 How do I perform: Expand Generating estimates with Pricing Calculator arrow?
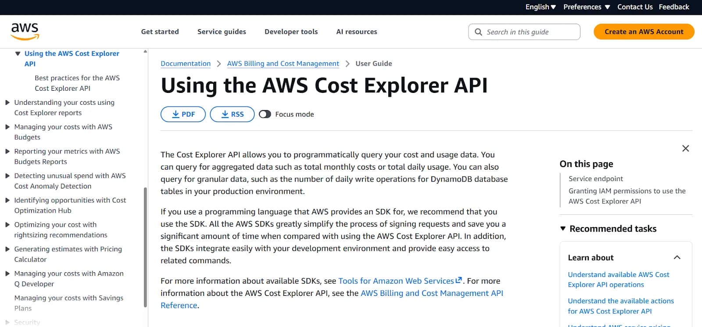(7, 249)
